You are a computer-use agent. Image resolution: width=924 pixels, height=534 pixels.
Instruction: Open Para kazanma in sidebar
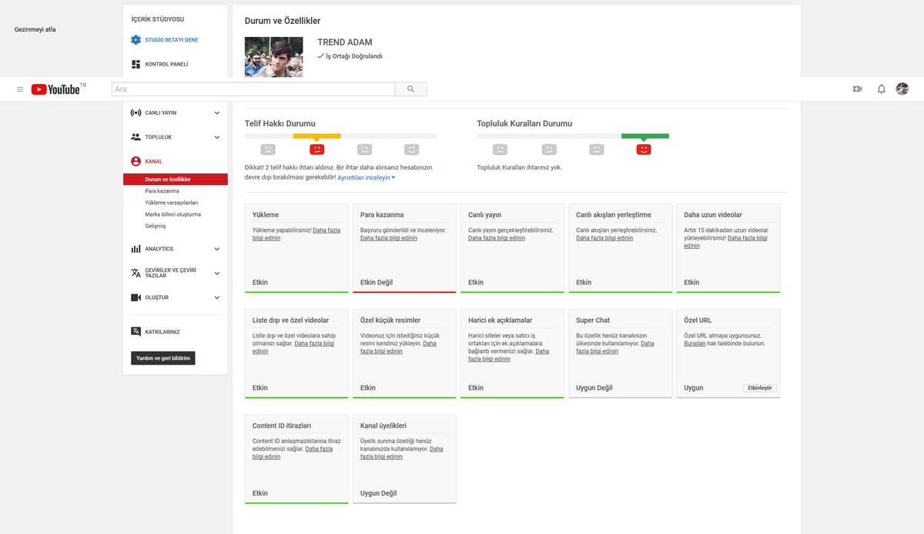tap(162, 191)
